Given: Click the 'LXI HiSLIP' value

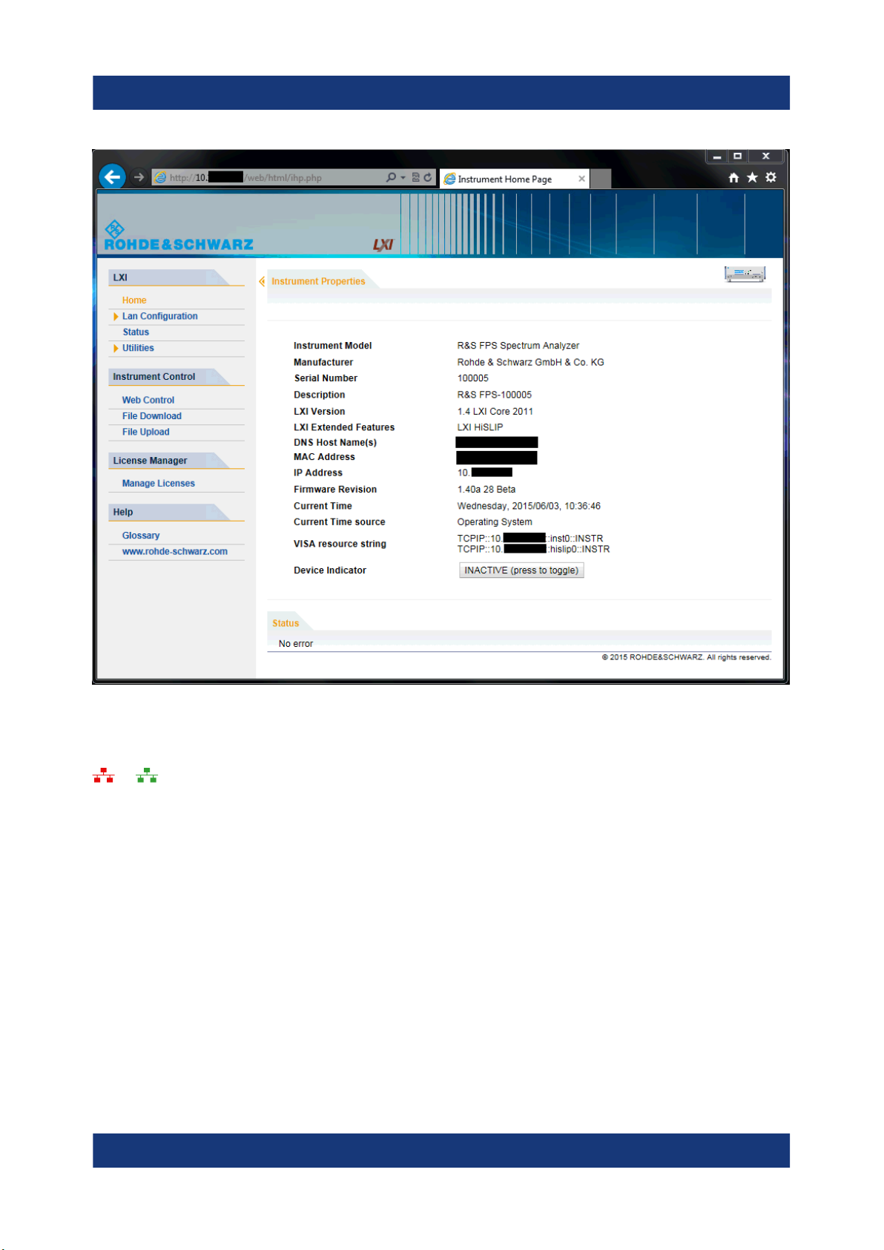Looking at the screenshot, I should tap(481, 427).
